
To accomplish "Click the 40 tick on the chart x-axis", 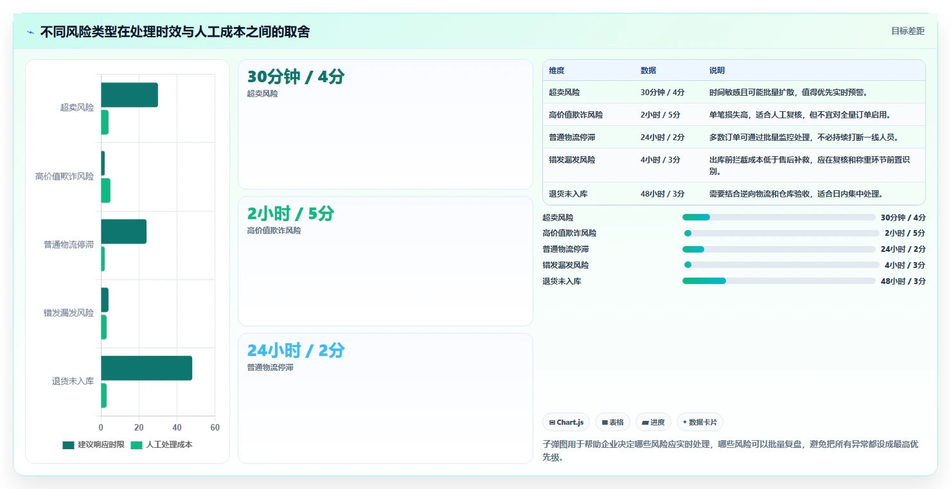I will tap(177, 428).
